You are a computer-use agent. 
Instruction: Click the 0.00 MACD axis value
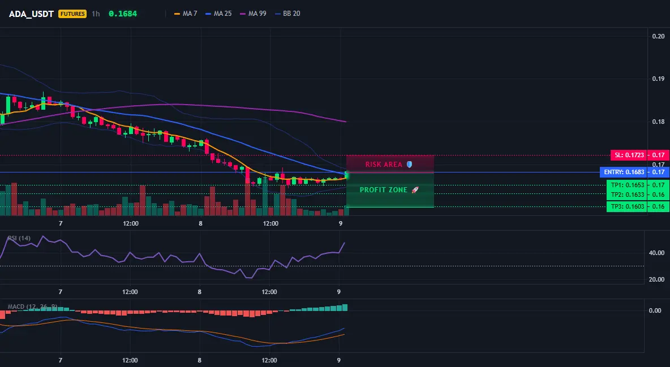point(655,310)
